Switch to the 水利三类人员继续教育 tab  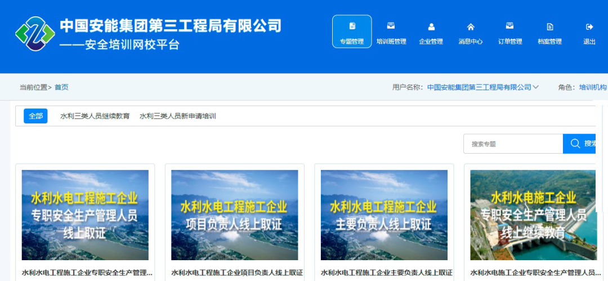(95, 116)
